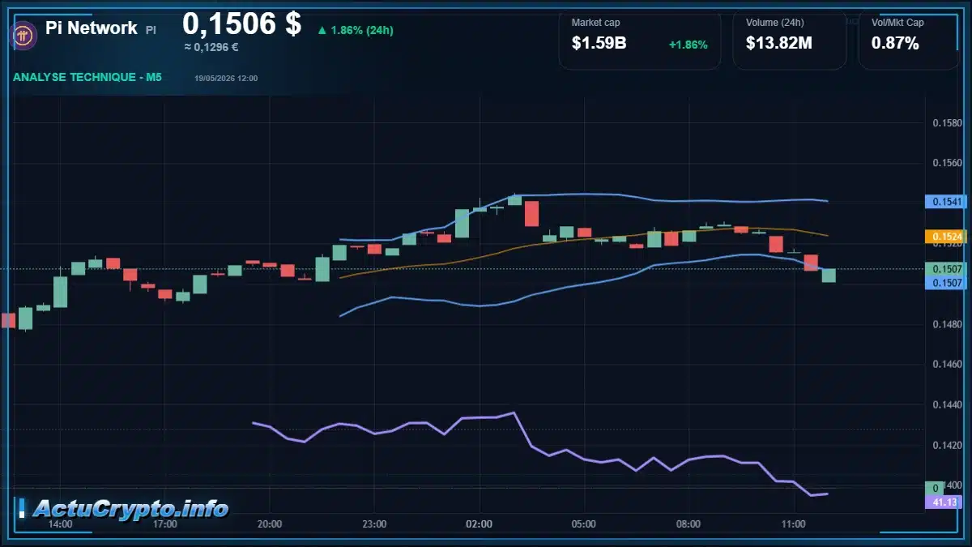
Task: Click the 11:00 time axis label
Action: (794, 524)
